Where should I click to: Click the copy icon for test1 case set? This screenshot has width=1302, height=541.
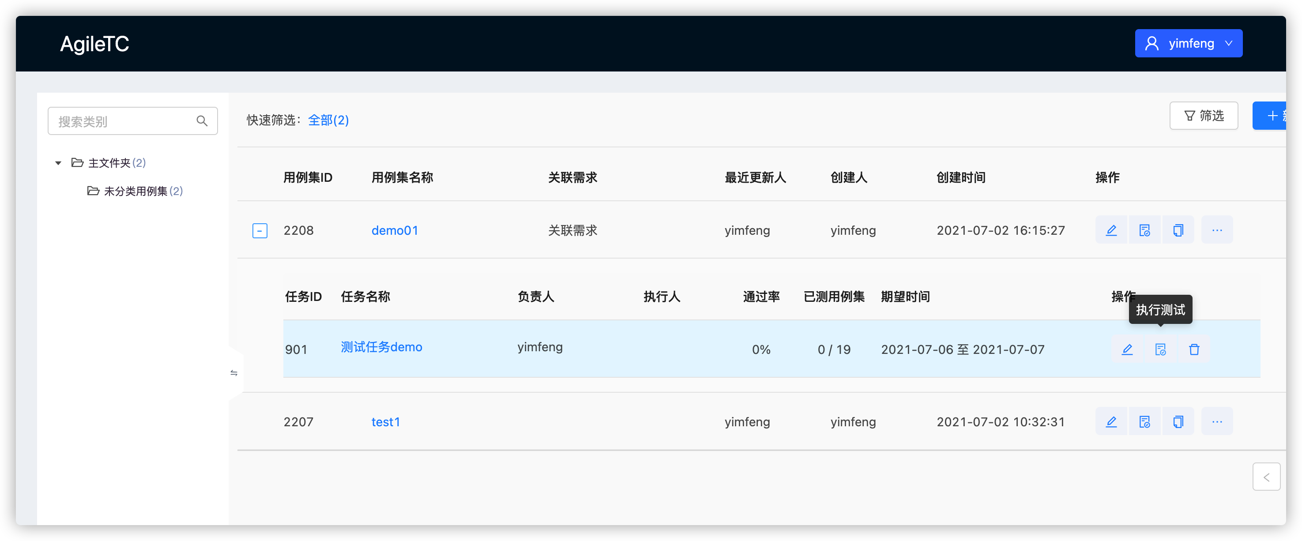coord(1178,422)
